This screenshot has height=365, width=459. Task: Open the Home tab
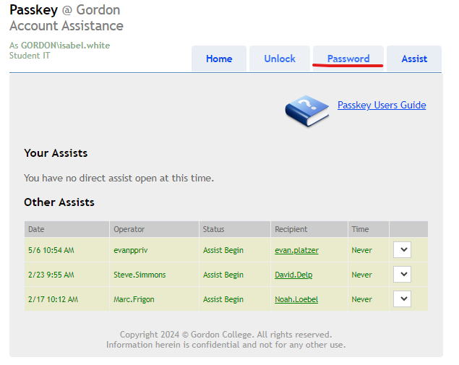[219, 59]
